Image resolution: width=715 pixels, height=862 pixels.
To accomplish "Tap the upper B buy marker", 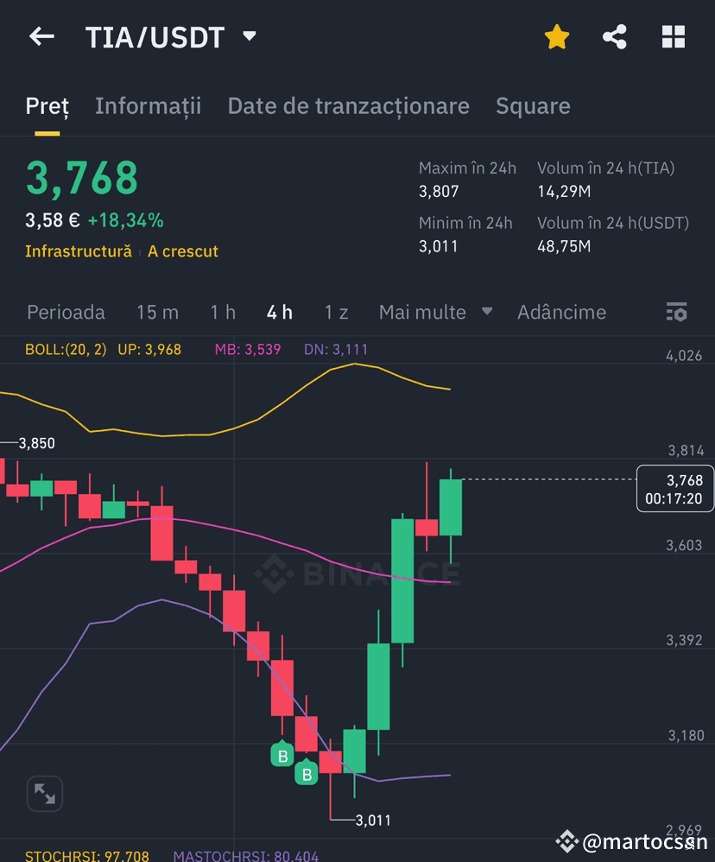I will (x=282, y=755).
